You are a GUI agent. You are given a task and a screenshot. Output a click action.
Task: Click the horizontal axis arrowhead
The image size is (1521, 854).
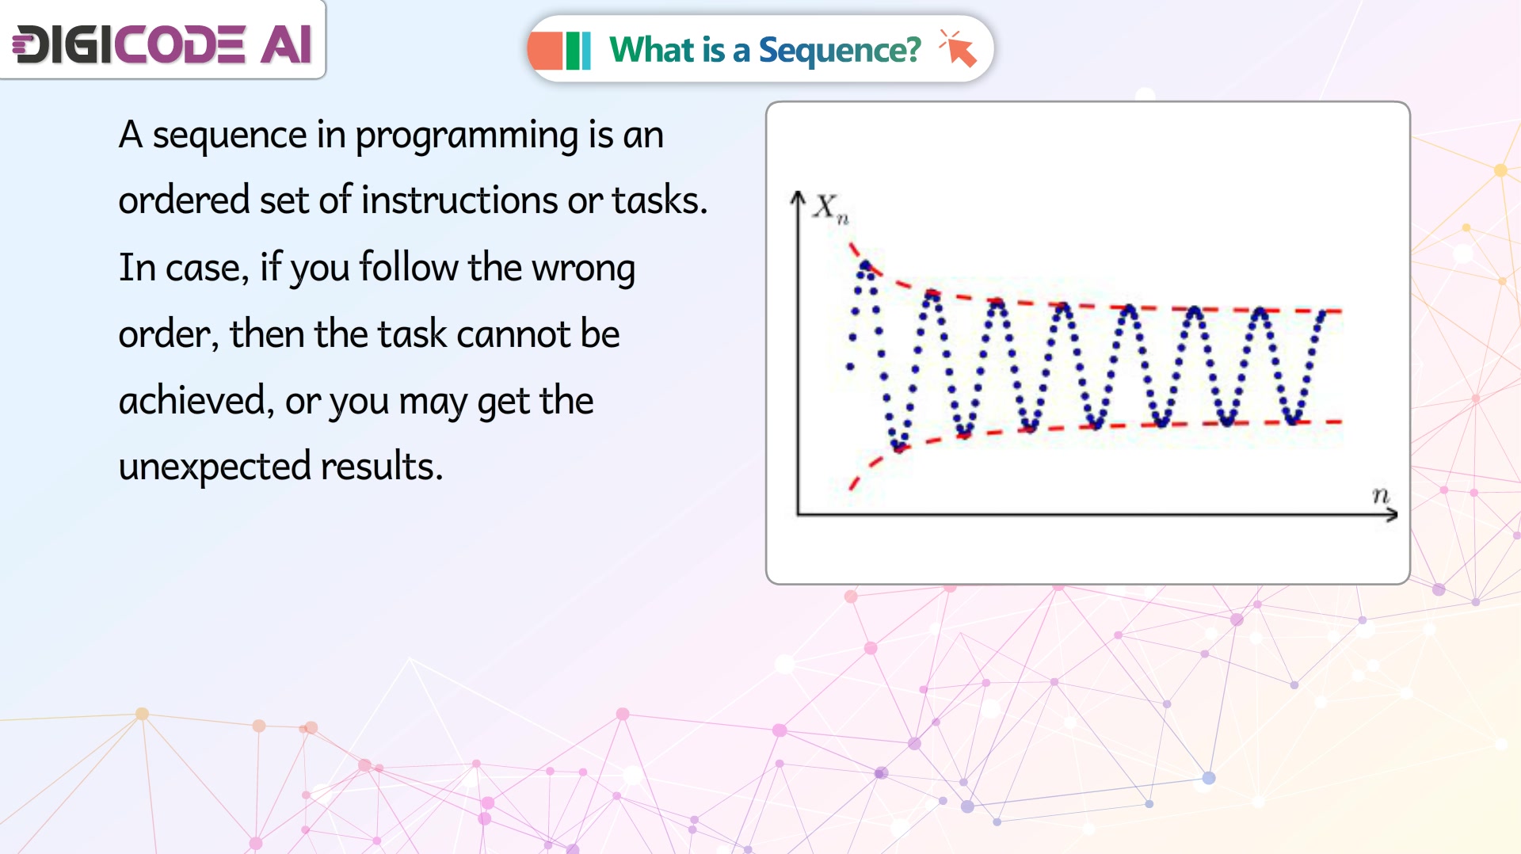pyautogui.click(x=1392, y=515)
